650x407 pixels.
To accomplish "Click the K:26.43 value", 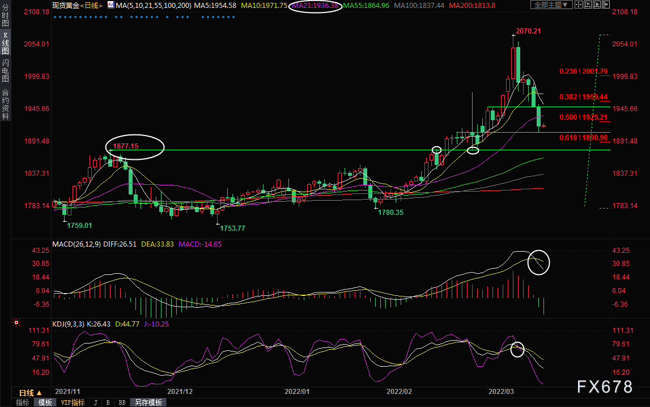I will 99,324.
